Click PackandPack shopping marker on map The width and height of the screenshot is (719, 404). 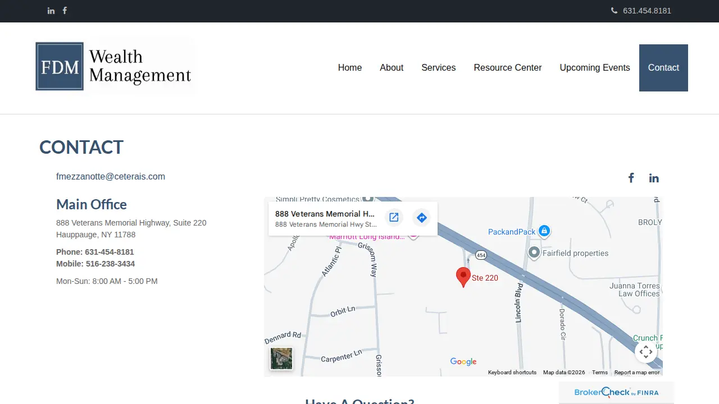pyautogui.click(x=544, y=231)
